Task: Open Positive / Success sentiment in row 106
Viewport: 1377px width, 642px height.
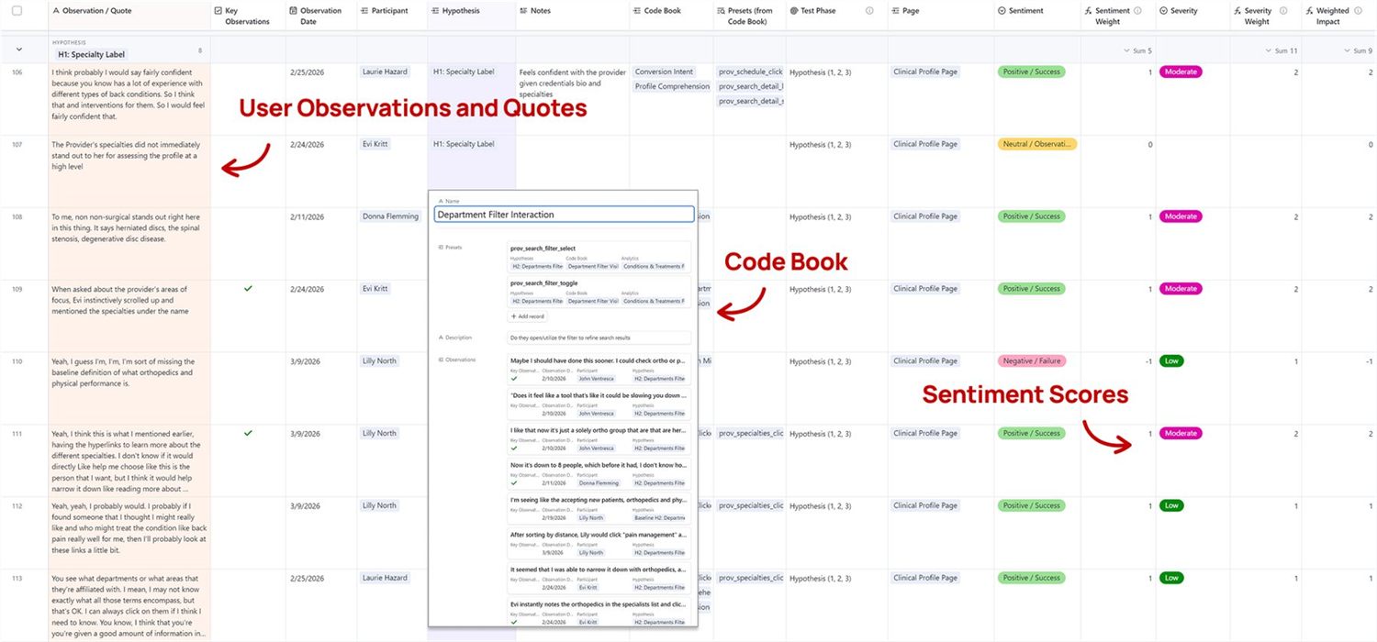Action: click(1031, 72)
